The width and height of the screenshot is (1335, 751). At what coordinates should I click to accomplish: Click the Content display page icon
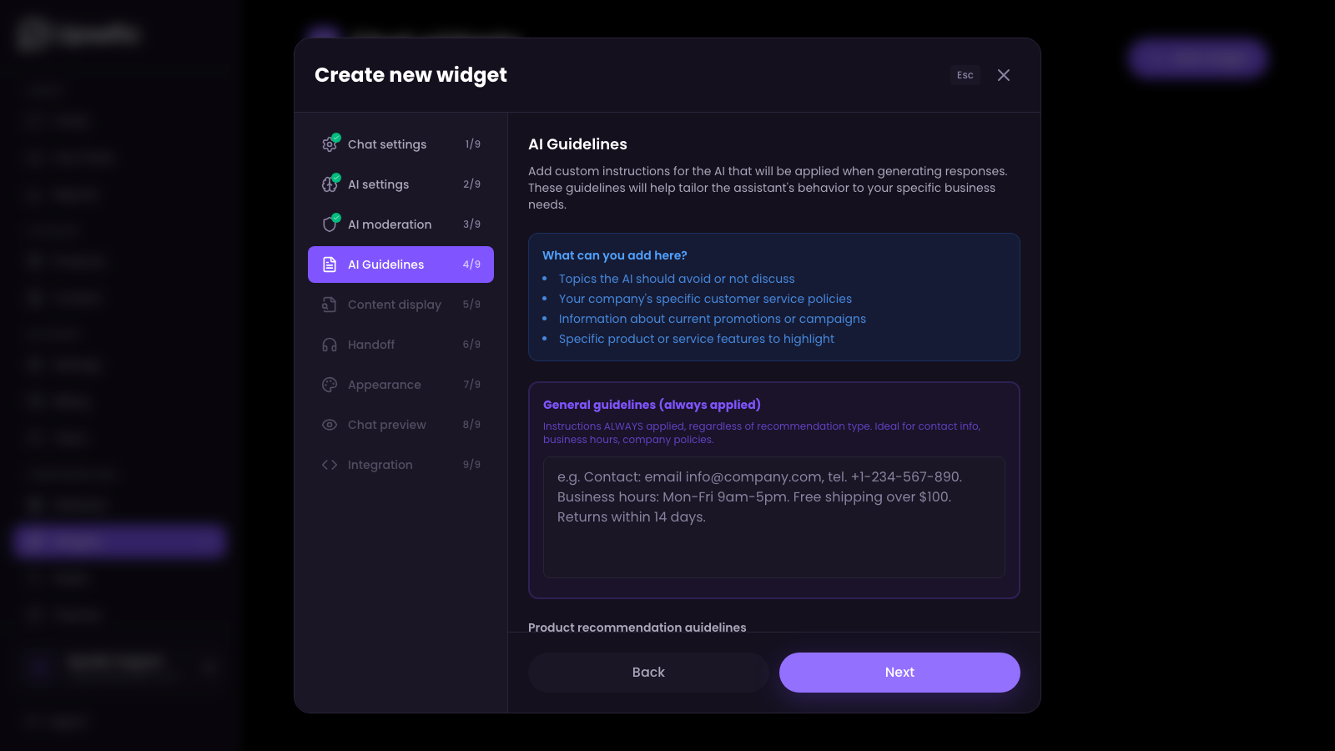pyautogui.click(x=330, y=304)
